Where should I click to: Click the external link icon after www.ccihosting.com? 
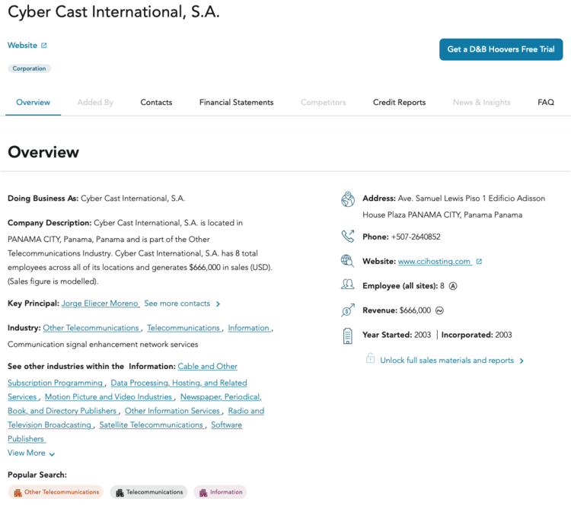point(479,261)
